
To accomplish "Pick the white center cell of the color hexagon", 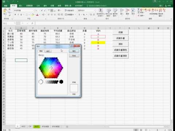I will [51, 68].
